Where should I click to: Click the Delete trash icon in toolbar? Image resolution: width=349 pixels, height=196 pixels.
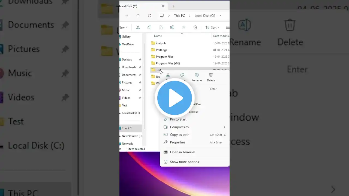(x=195, y=27)
